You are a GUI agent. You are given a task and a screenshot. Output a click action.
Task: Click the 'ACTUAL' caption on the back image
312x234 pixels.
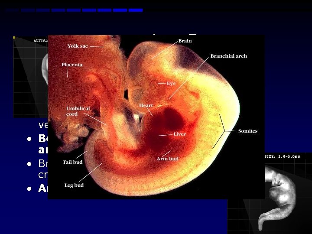(x=41, y=40)
